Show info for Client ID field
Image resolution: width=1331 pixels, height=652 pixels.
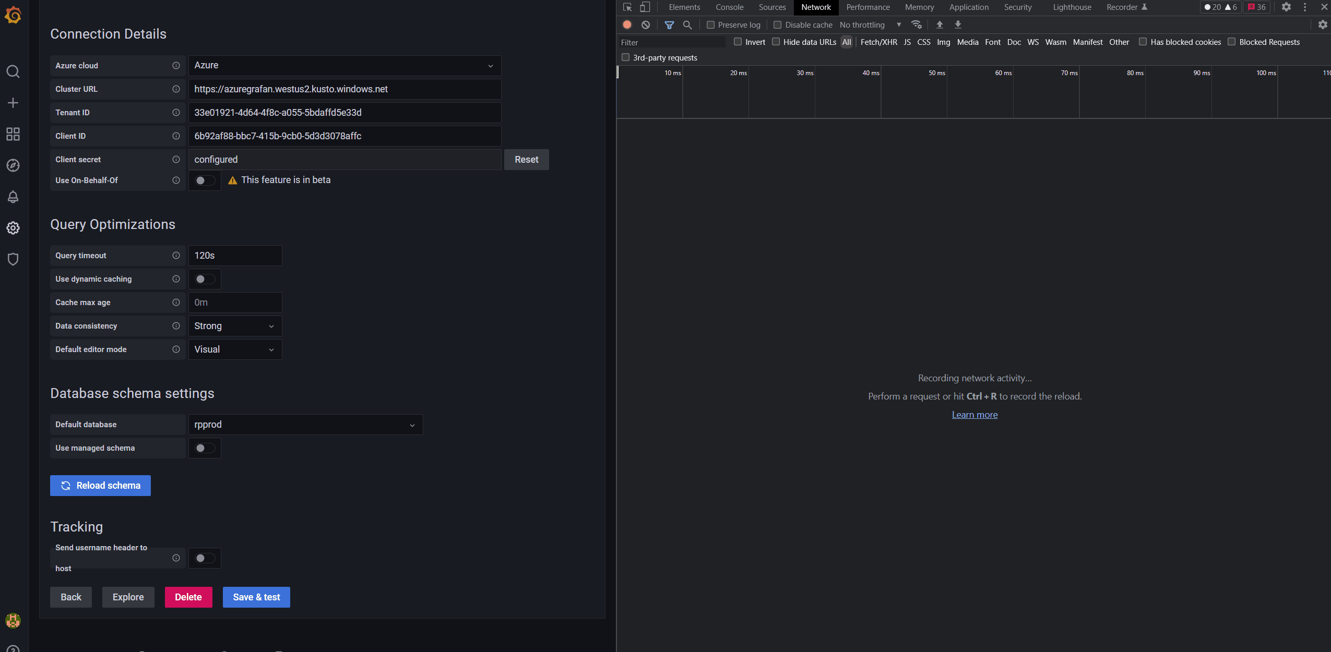(x=176, y=136)
